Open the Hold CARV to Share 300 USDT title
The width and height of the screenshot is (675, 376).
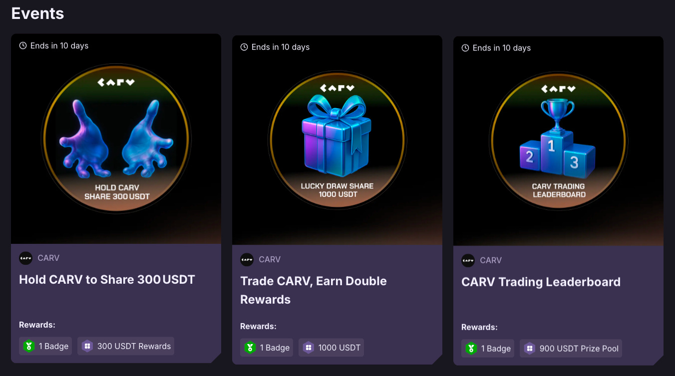click(107, 279)
